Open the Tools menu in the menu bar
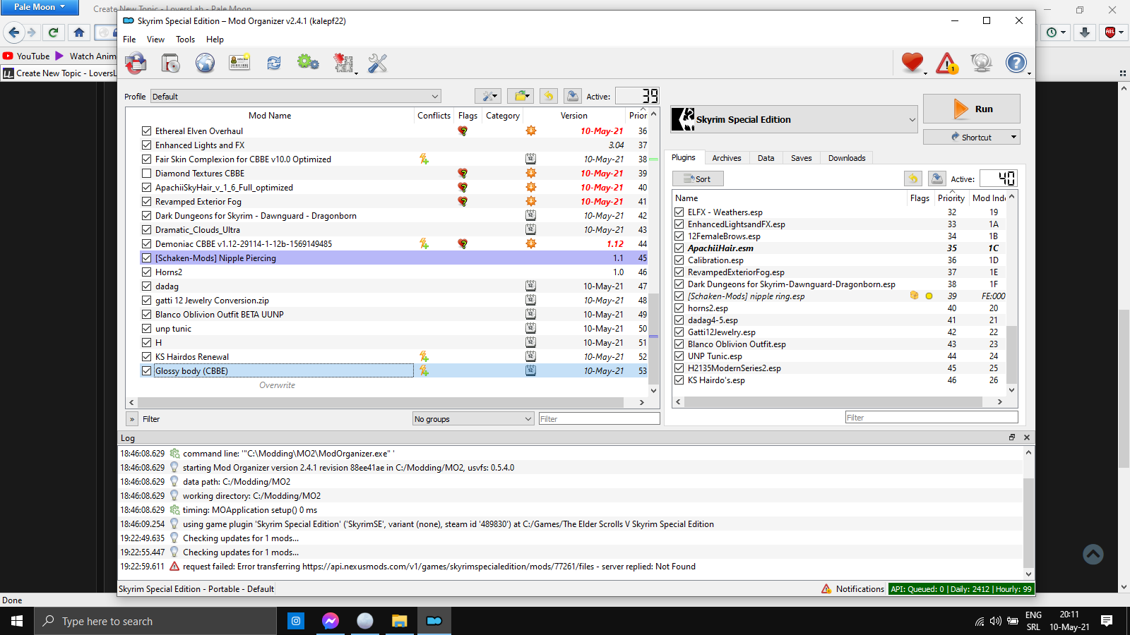The image size is (1130, 635). [x=186, y=40]
